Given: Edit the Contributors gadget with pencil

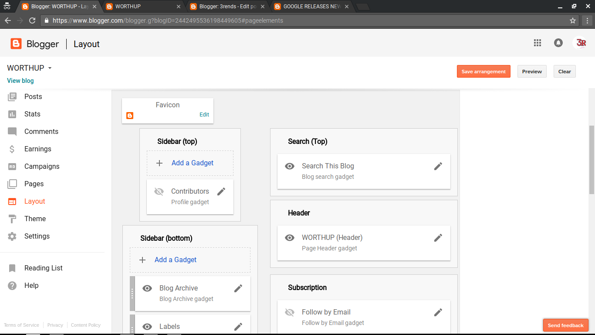Looking at the screenshot, I should [x=221, y=191].
